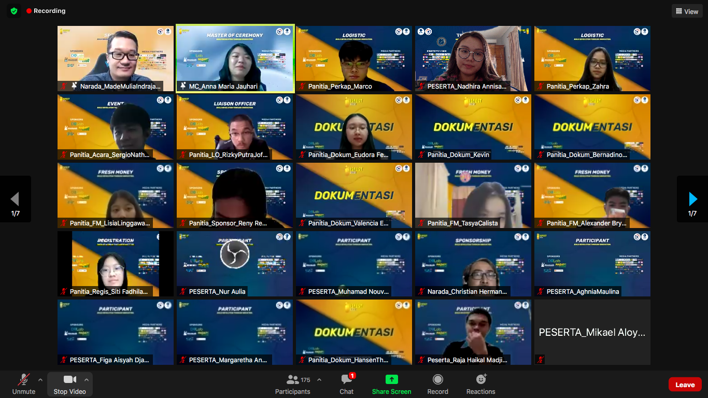Image resolution: width=708 pixels, height=398 pixels.
Task: Select the PESERTA_Mikael Aloy tile without video
Action: pyautogui.click(x=592, y=332)
